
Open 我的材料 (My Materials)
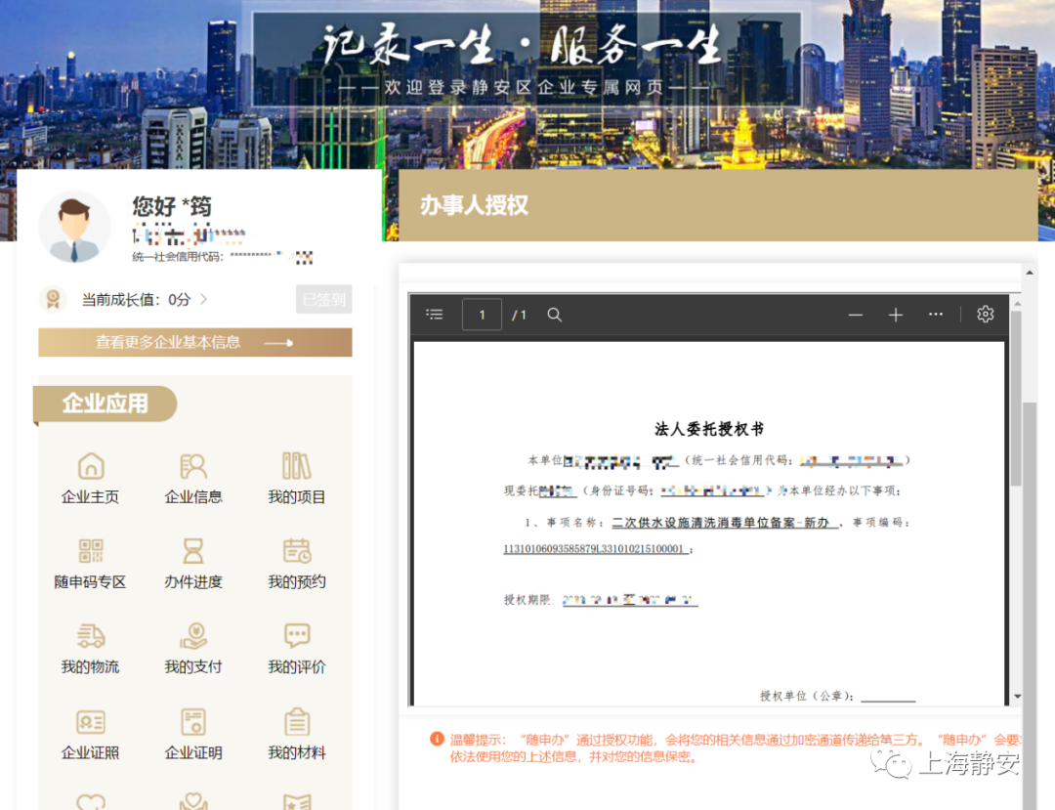pos(296,736)
